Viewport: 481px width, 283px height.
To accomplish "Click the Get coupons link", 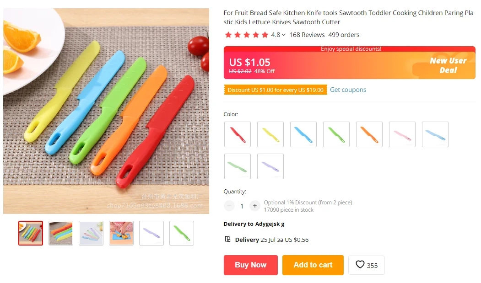I will tap(348, 90).
